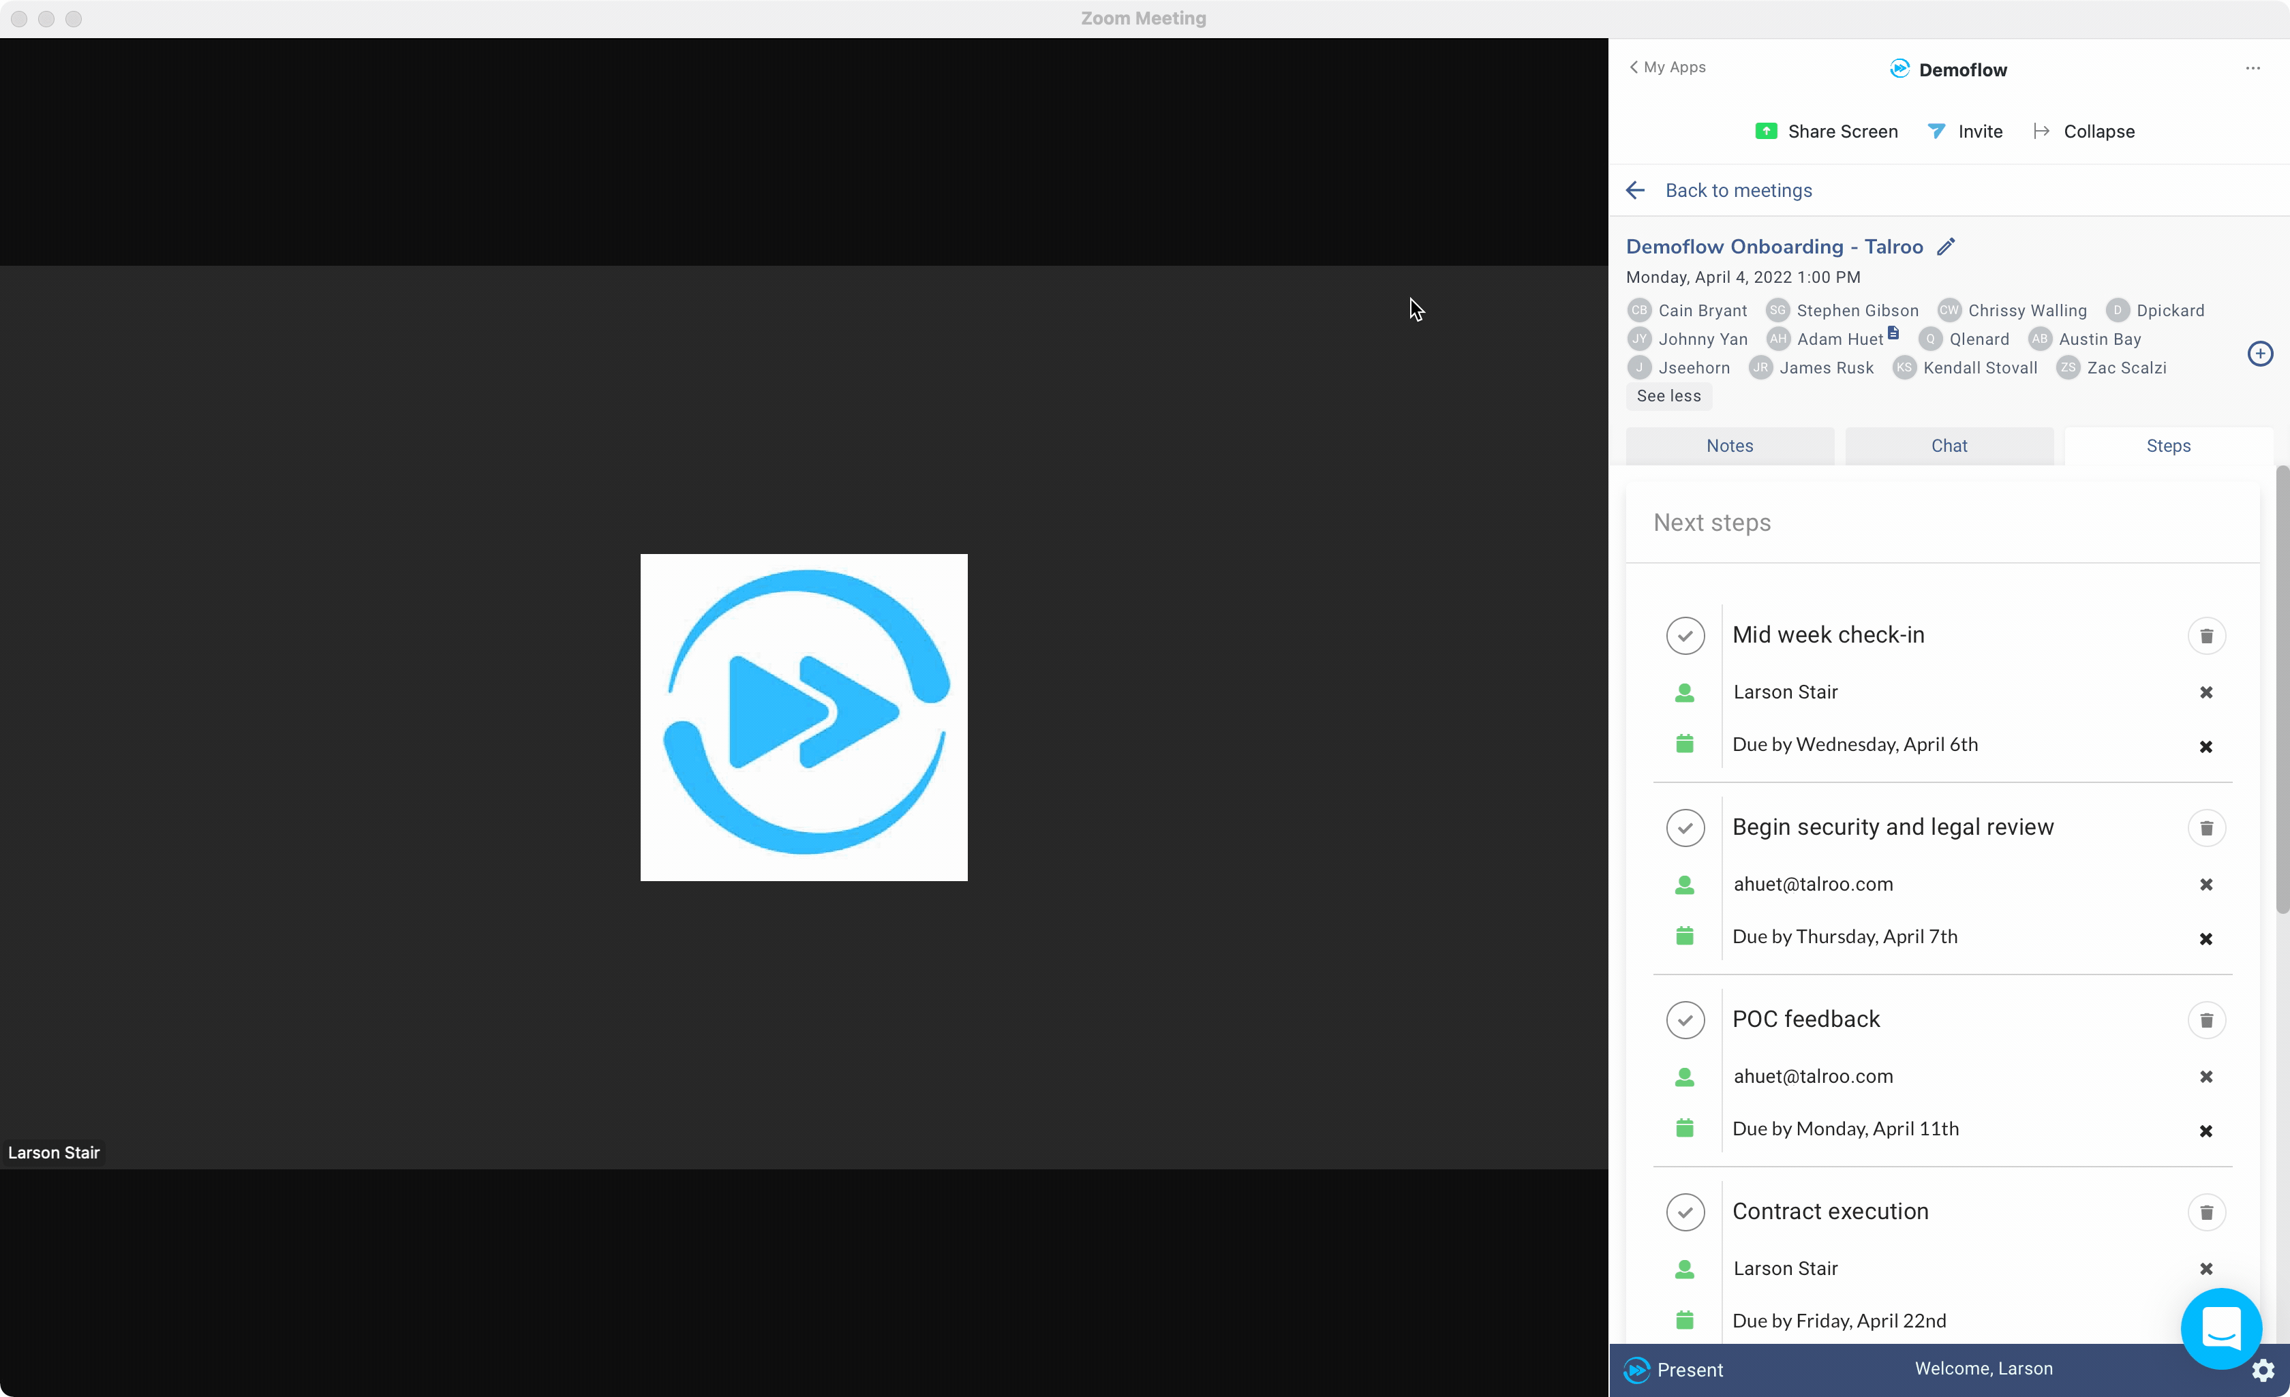2290x1397 pixels.
Task: Click the Share Screen button
Action: (1825, 131)
